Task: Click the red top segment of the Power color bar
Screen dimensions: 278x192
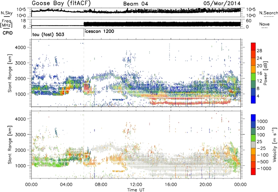Action: pos(253,46)
